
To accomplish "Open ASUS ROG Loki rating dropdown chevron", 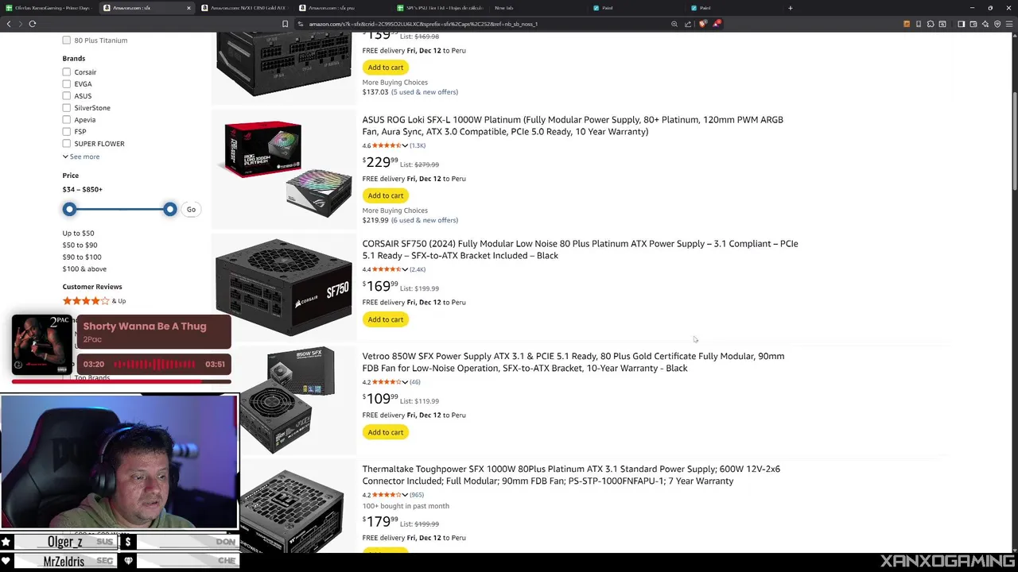I will coord(405,145).
